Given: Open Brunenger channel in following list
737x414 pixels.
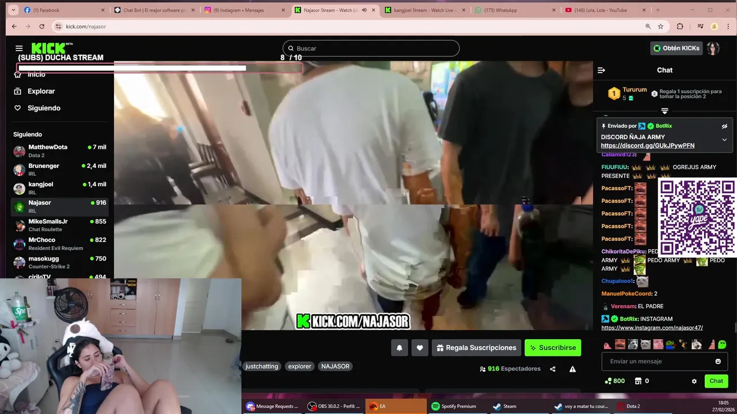Looking at the screenshot, I should [60, 170].
